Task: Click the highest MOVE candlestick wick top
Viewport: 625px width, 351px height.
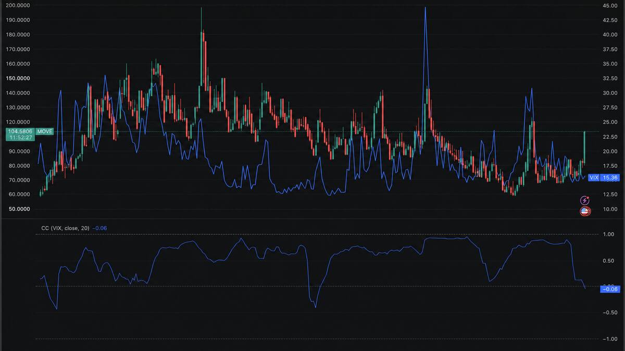Action: tap(202, 8)
